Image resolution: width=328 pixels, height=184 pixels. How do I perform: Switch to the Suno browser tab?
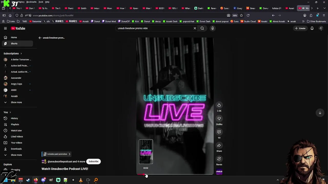[x=224, y=8]
